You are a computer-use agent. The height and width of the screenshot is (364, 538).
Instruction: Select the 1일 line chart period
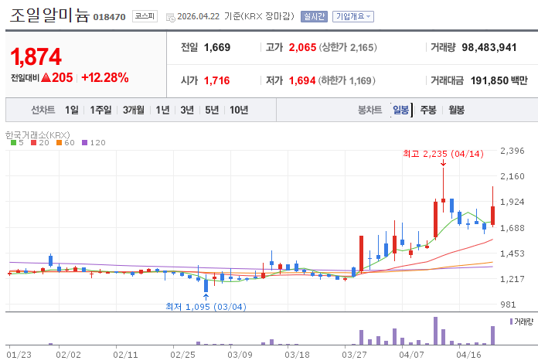pos(72,110)
